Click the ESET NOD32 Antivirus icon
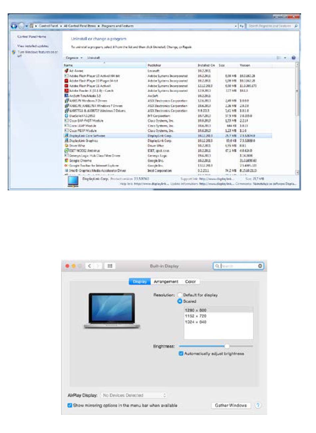 point(67,150)
